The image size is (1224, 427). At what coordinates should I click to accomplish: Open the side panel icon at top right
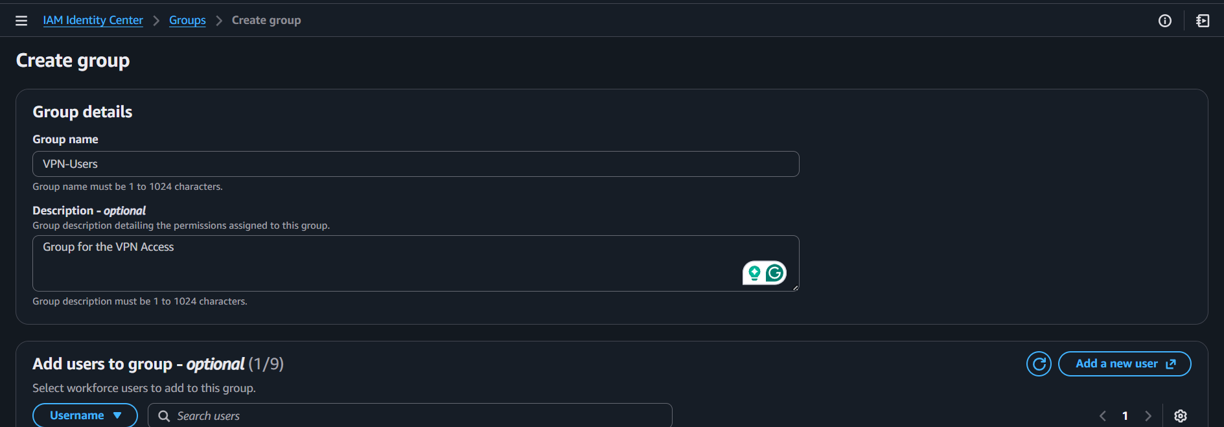pos(1203,20)
